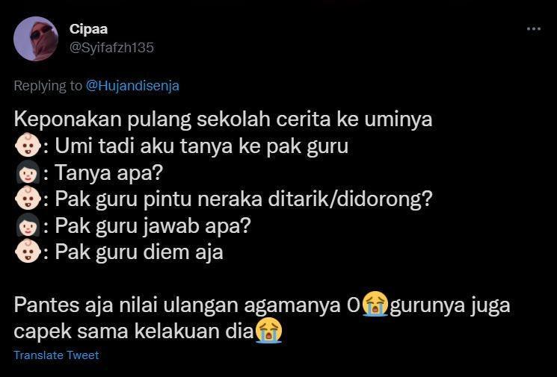
Task: Click the woman emoji before "Pak guru jawab apa?"
Action: (x=28, y=225)
